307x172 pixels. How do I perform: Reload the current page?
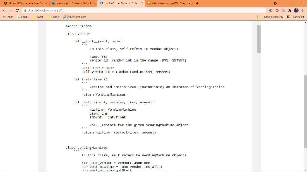pyautogui.click(x=17, y=10)
